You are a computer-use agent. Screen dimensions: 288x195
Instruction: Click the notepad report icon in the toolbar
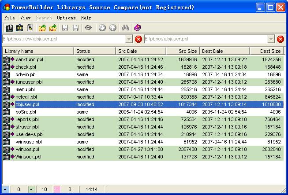click(30, 28)
